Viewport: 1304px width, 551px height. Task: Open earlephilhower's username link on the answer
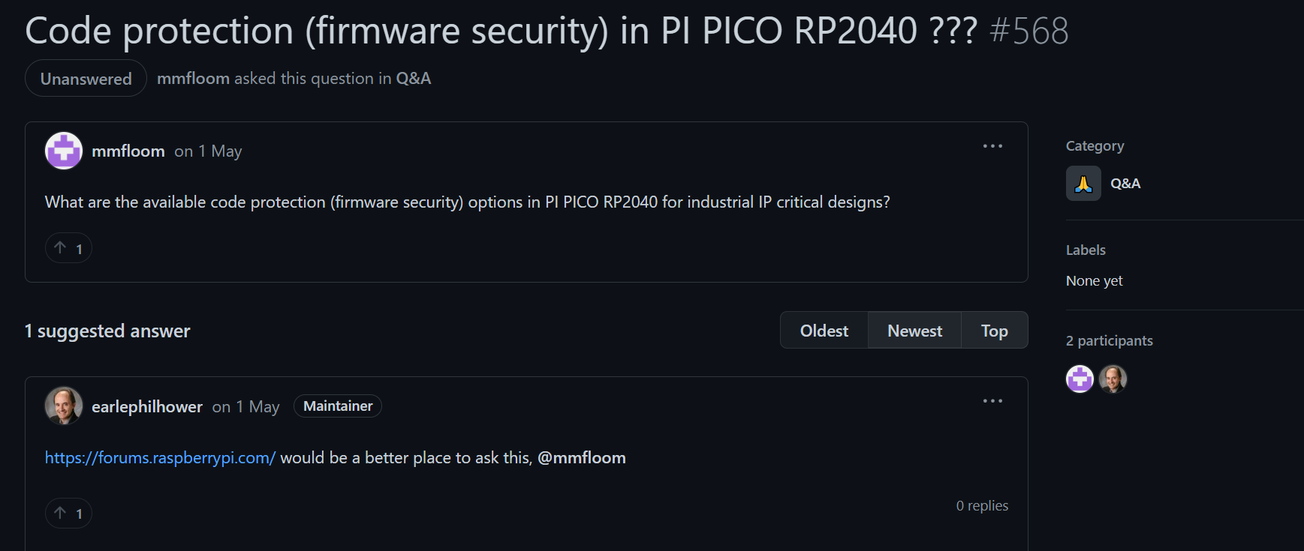click(x=147, y=406)
